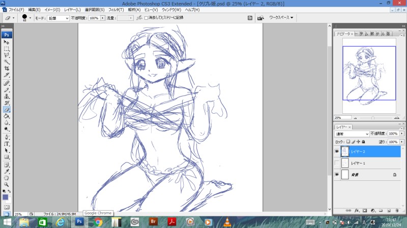The image size is (407, 228).
Task: Select the Notes tool
Action: click(x=7, y=165)
